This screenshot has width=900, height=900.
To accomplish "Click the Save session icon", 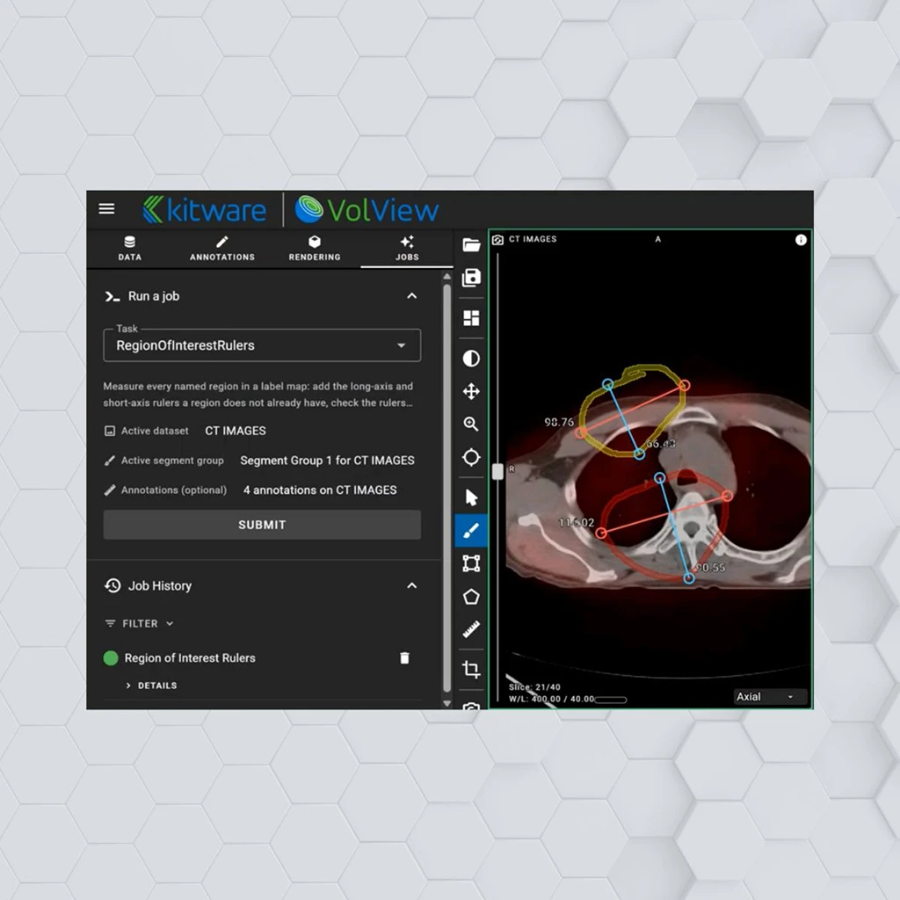I will (x=471, y=278).
